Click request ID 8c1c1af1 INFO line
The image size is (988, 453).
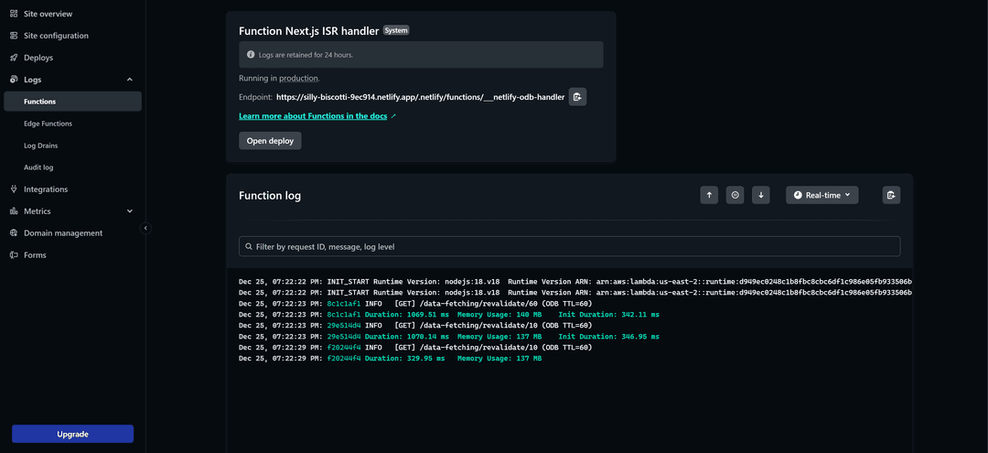(x=415, y=304)
